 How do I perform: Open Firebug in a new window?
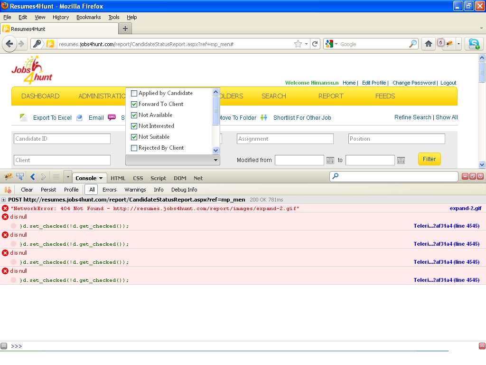click(x=472, y=177)
